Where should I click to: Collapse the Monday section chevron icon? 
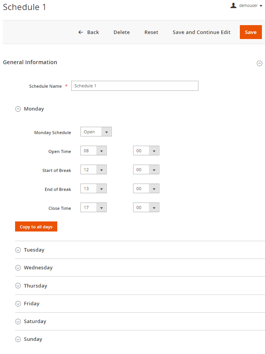point(18,109)
